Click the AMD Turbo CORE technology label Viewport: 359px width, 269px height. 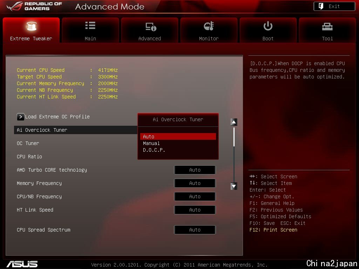coord(52,170)
